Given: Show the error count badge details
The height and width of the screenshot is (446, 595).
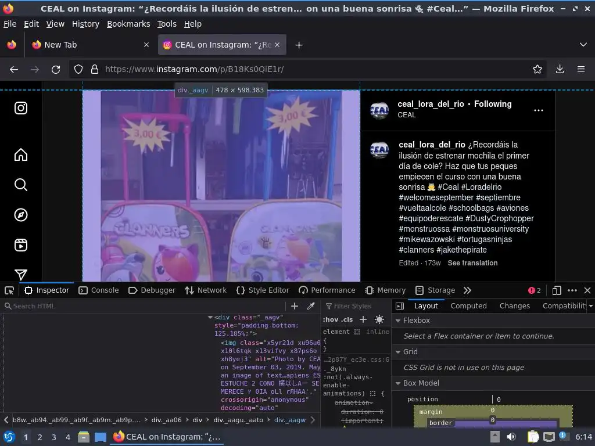Looking at the screenshot, I should (535, 290).
